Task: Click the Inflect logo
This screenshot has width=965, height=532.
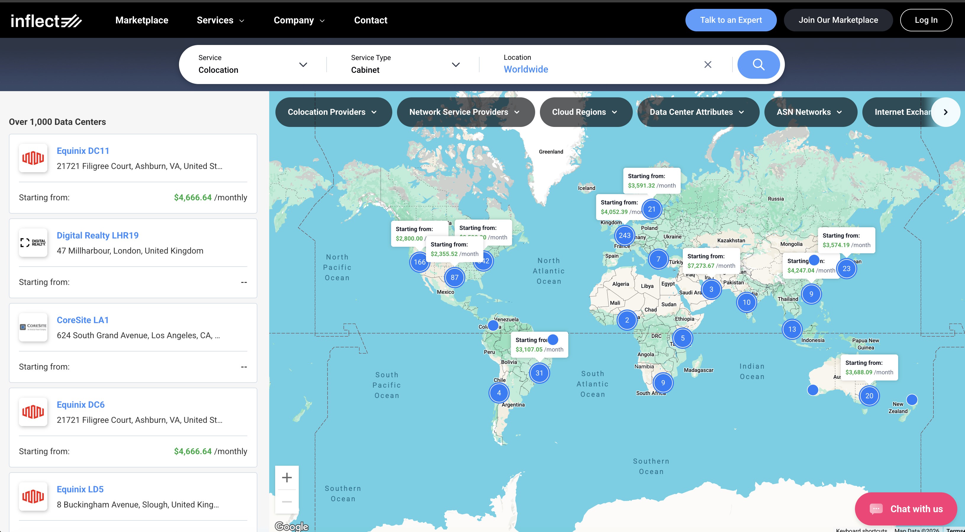Action: (x=46, y=20)
